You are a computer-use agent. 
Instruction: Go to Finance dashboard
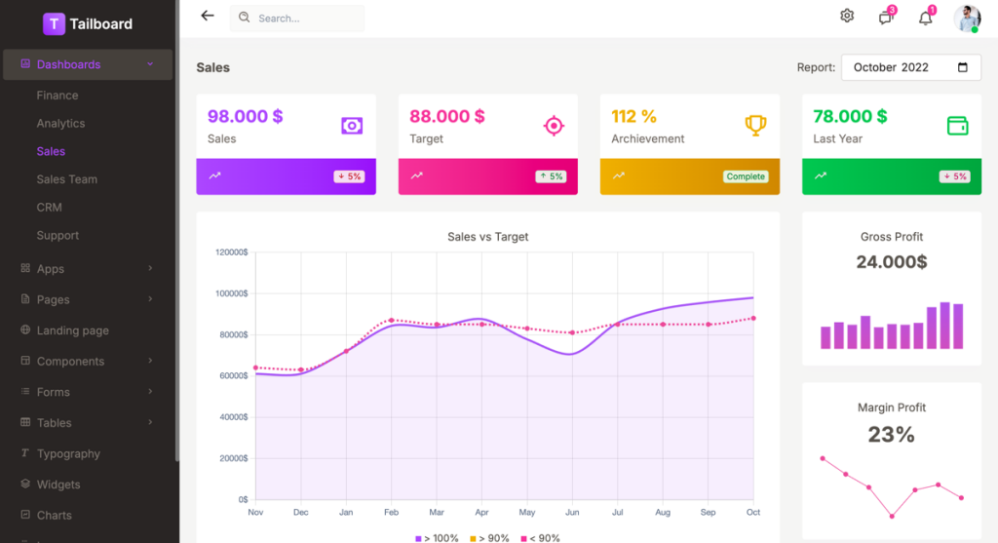58,96
